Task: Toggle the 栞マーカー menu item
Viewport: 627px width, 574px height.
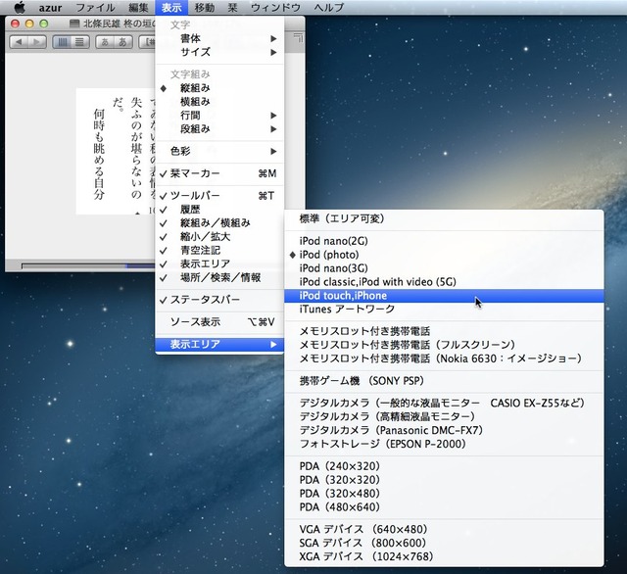Action: (219, 173)
